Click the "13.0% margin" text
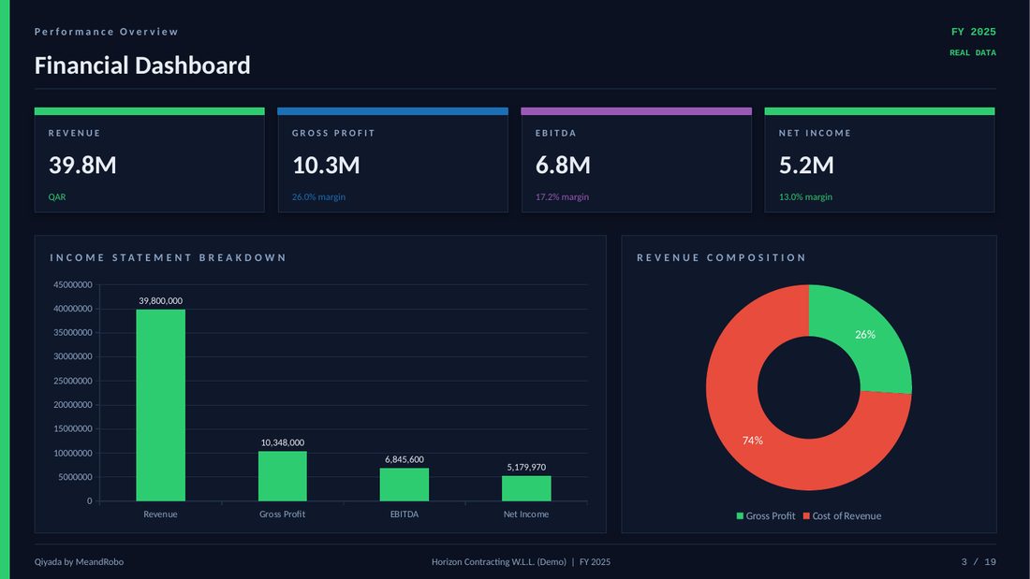The width and height of the screenshot is (1030, 579). click(x=805, y=197)
